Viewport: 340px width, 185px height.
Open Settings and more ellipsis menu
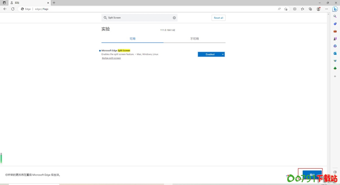[x=327, y=9]
